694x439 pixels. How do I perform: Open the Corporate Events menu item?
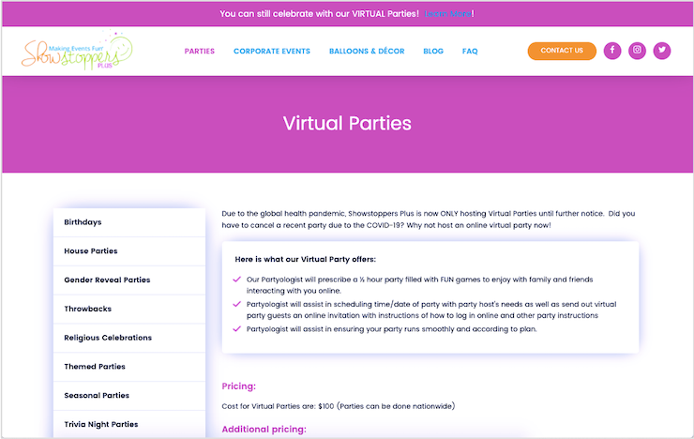(272, 52)
